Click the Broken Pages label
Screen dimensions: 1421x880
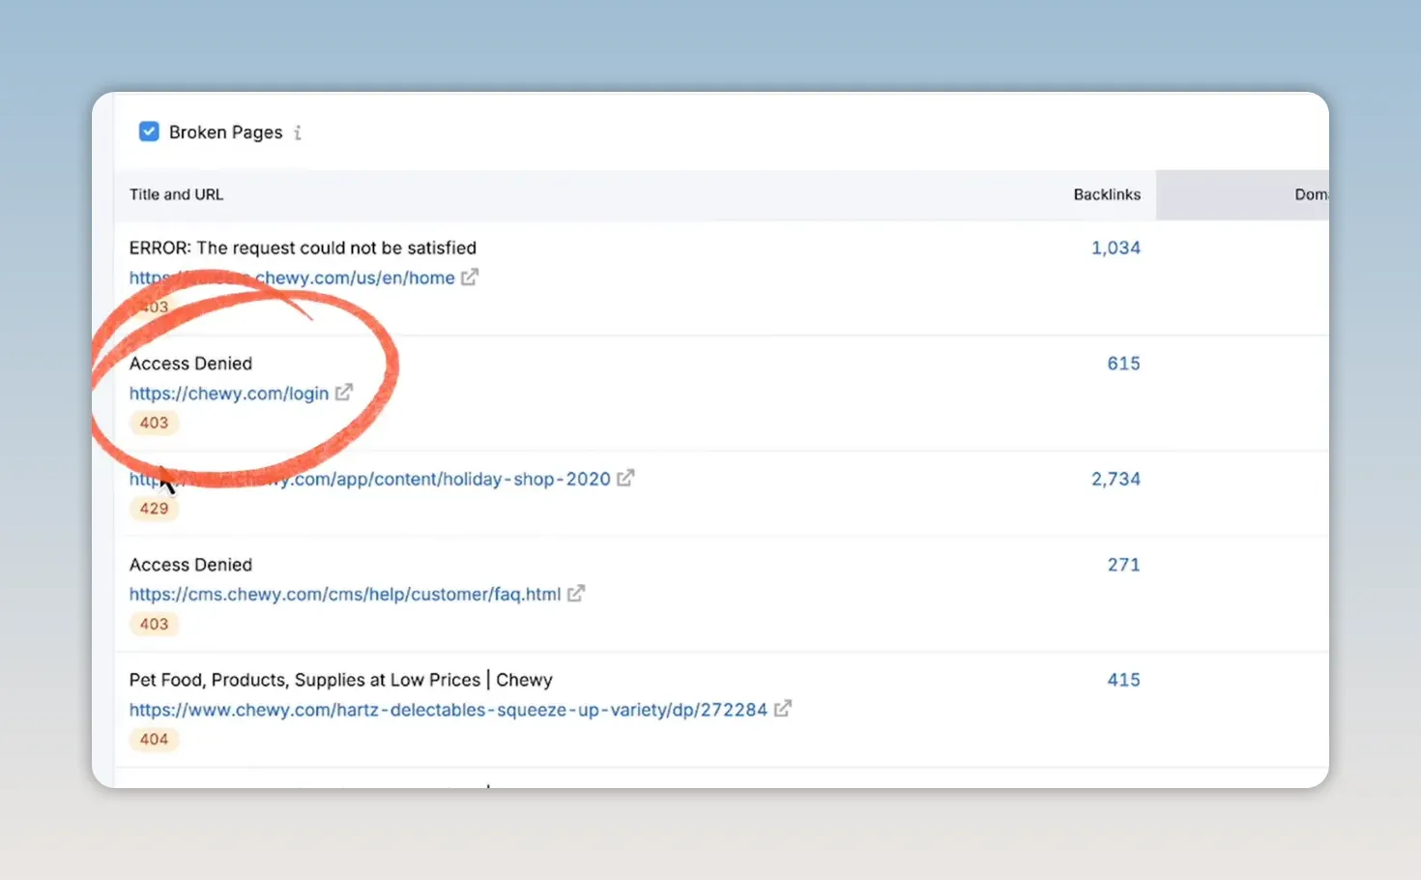(x=225, y=132)
